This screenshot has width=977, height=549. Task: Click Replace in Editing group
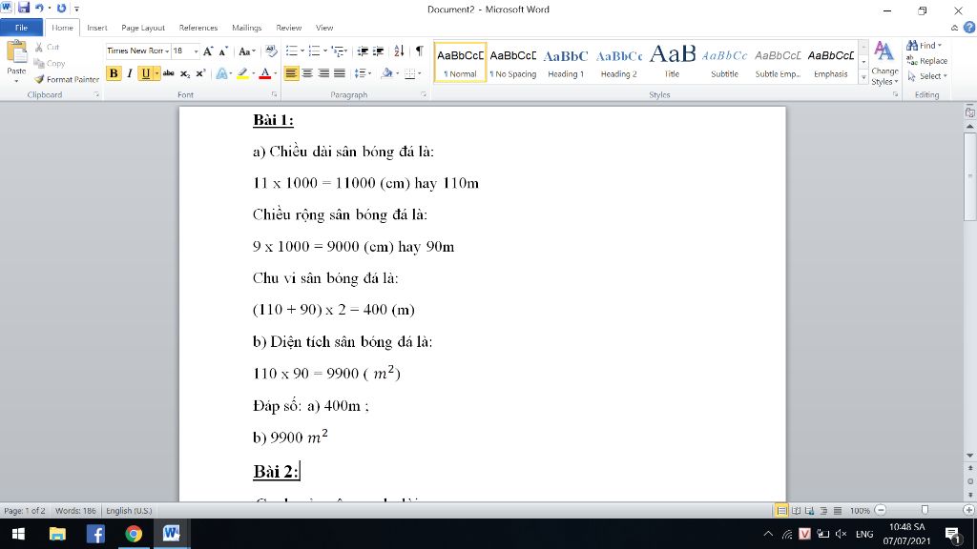click(x=927, y=61)
